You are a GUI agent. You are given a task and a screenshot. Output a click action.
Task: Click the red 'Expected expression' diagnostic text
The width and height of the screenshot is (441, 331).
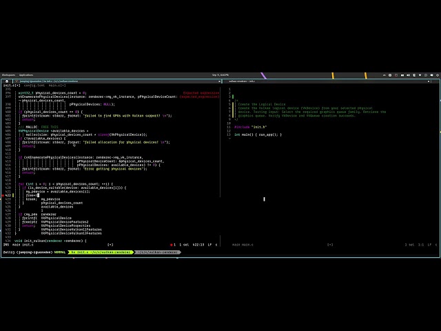point(201,93)
